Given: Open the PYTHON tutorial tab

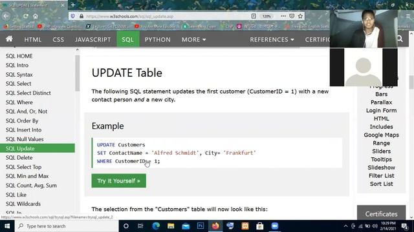Looking at the screenshot, I should [x=158, y=39].
